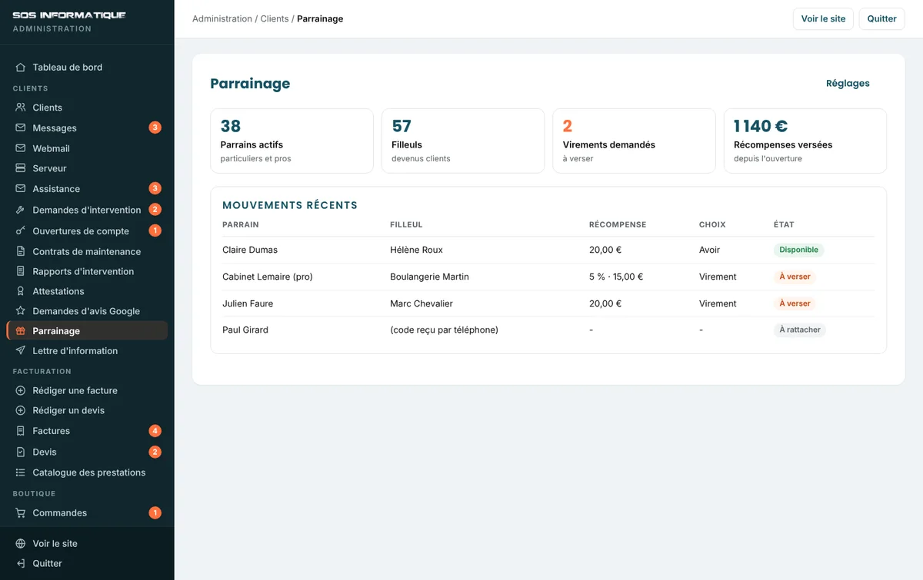Viewport: 923px width, 580px height.
Task: Click the Ouvertures de compte key icon
Action: [x=21, y=230]
